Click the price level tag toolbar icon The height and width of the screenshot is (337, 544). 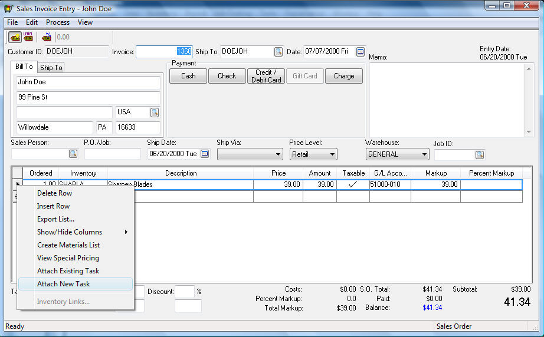point(28,37)
